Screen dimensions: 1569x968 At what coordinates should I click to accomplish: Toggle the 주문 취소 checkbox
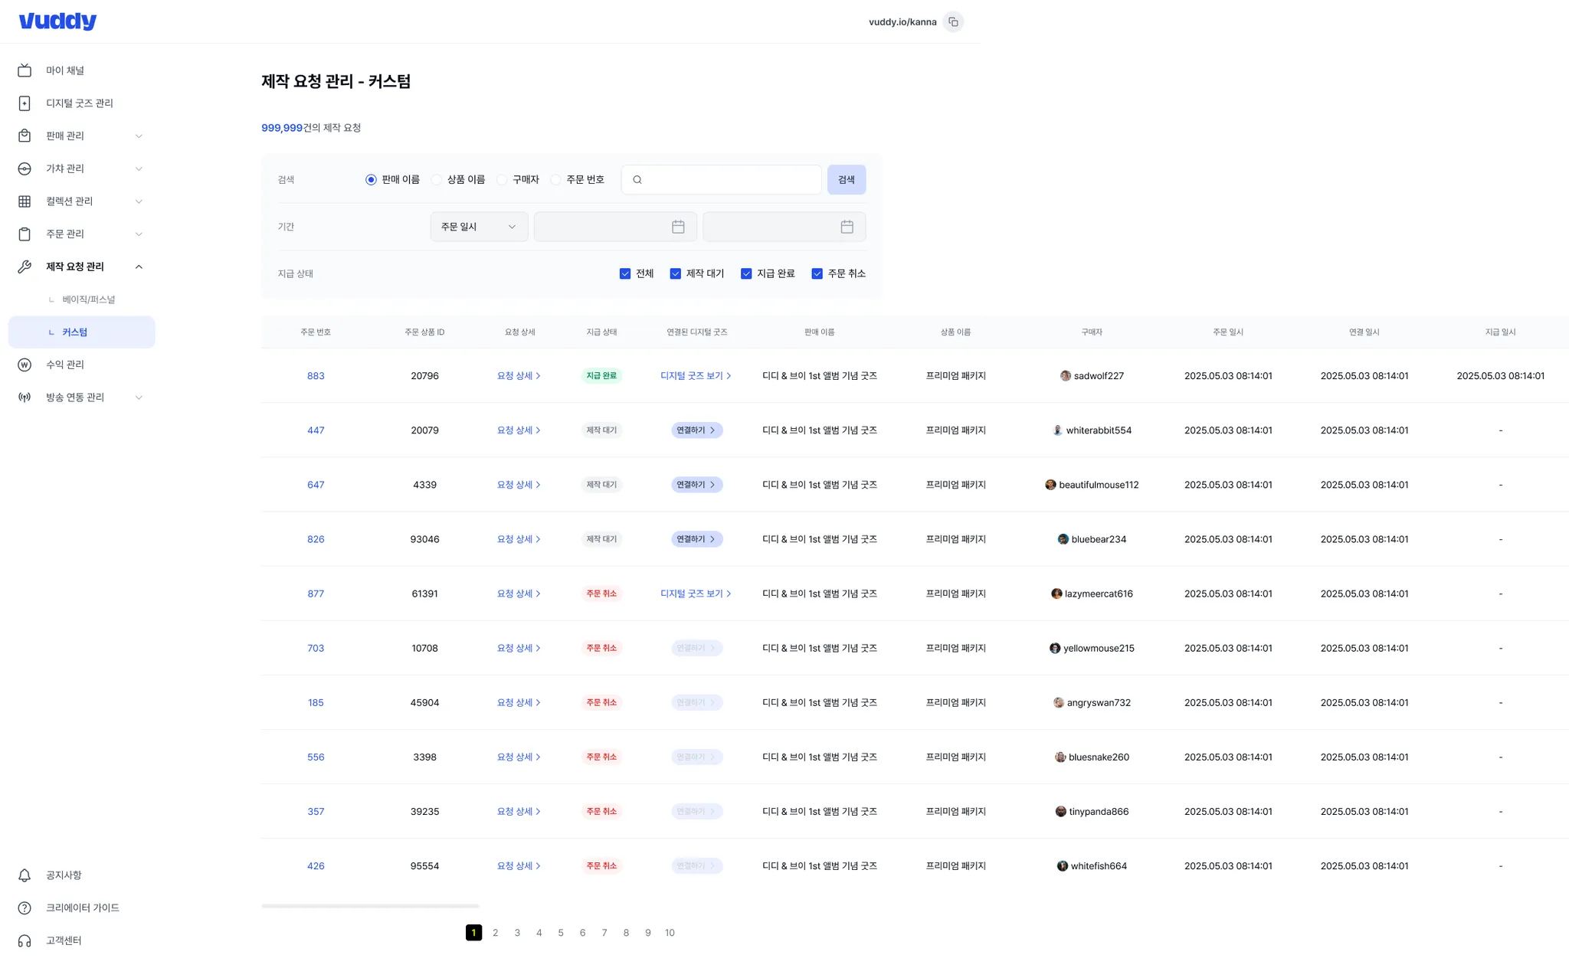pos(817,273)
